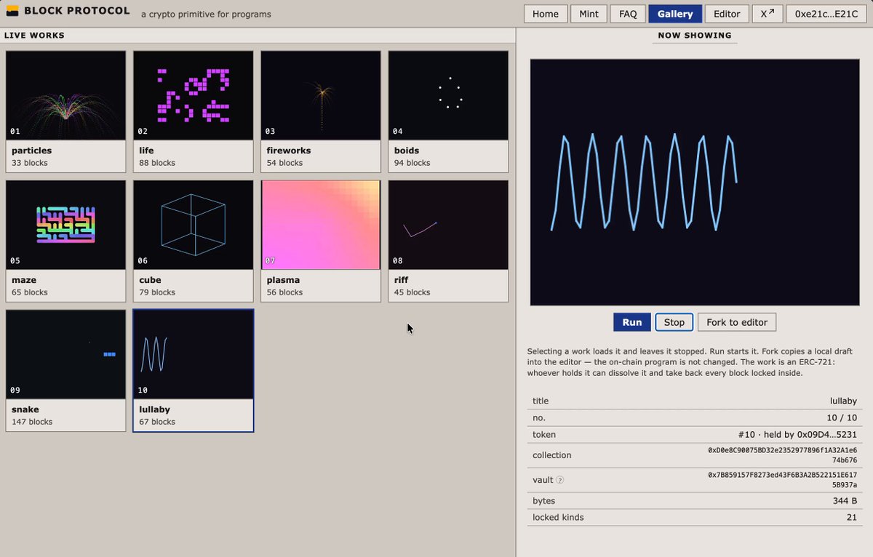Click the tagline 'a crypto primitive for programs'
Viewport: 873px width, 557px height.
click(206, 14)
